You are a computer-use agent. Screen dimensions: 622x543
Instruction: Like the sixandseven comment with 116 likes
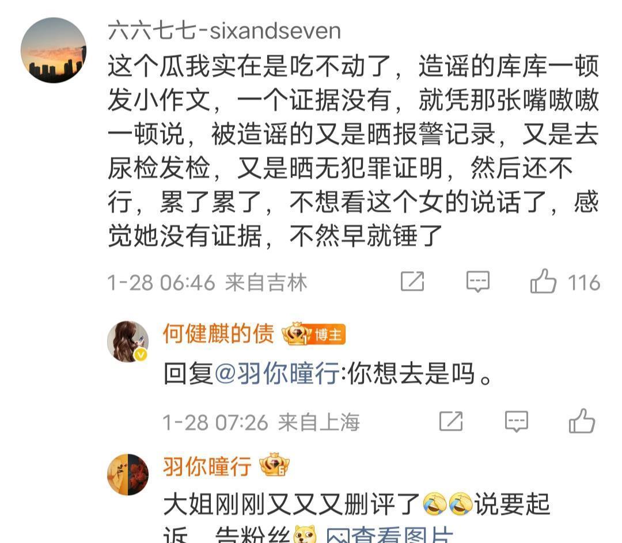pyautogui.click(x=543, y=281)
